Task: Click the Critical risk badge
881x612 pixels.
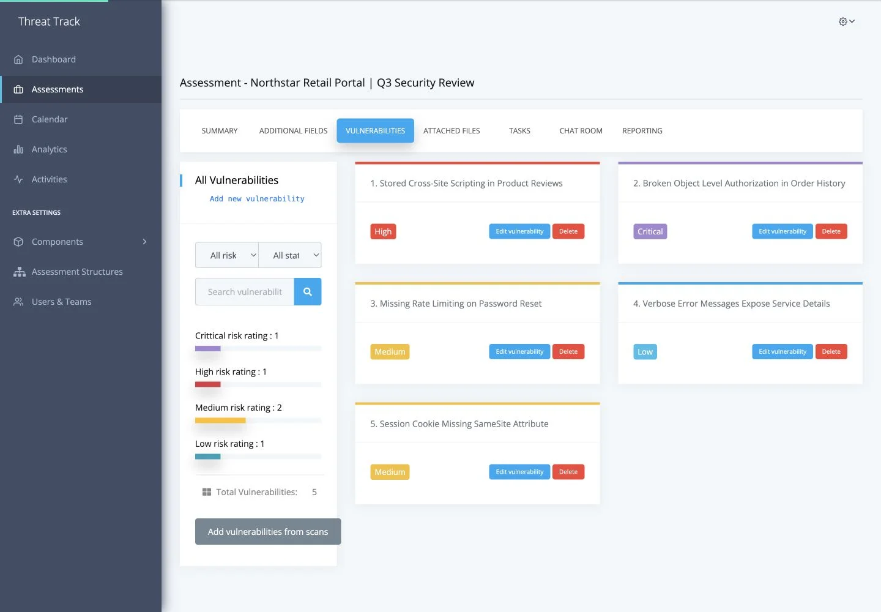Action: click(650, 231)
